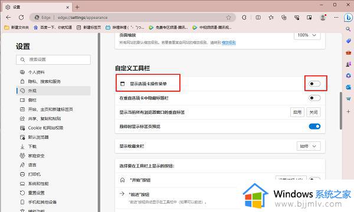Open split screen icon in toolbar
This screenshot has width=354, height=212.
coord(258,17)
